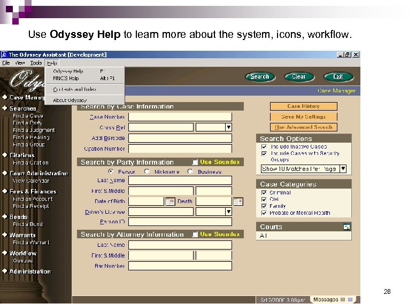Open Find a Group link
Image resolution: width=416 pixels, height=304 pixels.
pyautogui.click(x=29, y=144)
